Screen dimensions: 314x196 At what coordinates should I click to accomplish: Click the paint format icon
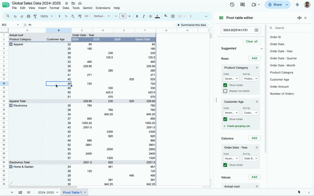point(35,16)
